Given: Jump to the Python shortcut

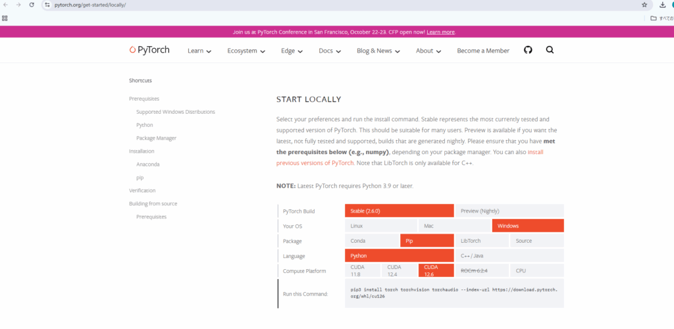Looking at the screenshot, I should coord(144,125).
